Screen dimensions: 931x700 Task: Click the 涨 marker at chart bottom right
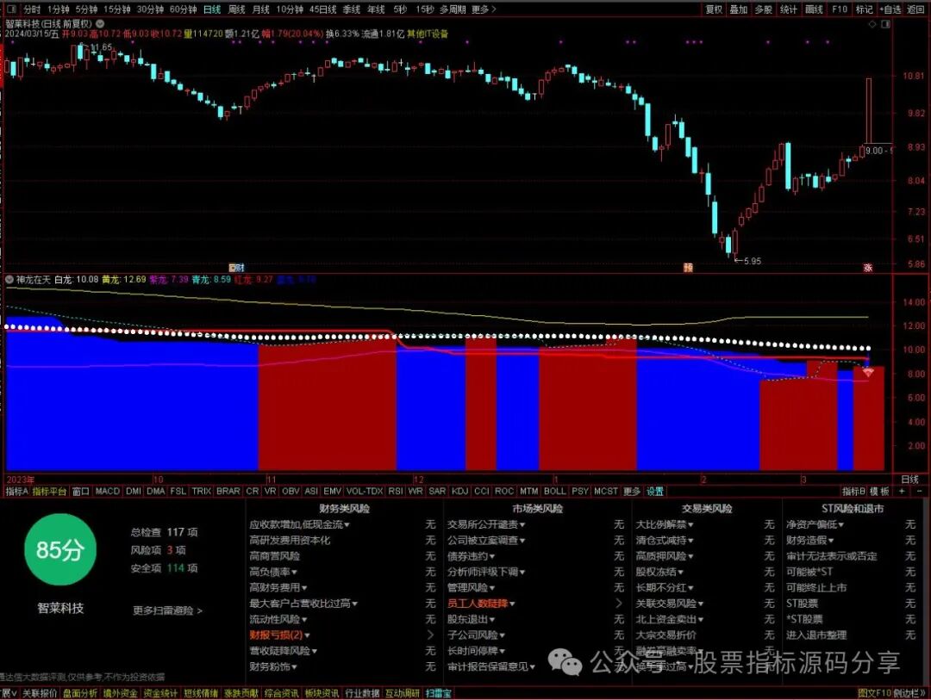point(867,268)
